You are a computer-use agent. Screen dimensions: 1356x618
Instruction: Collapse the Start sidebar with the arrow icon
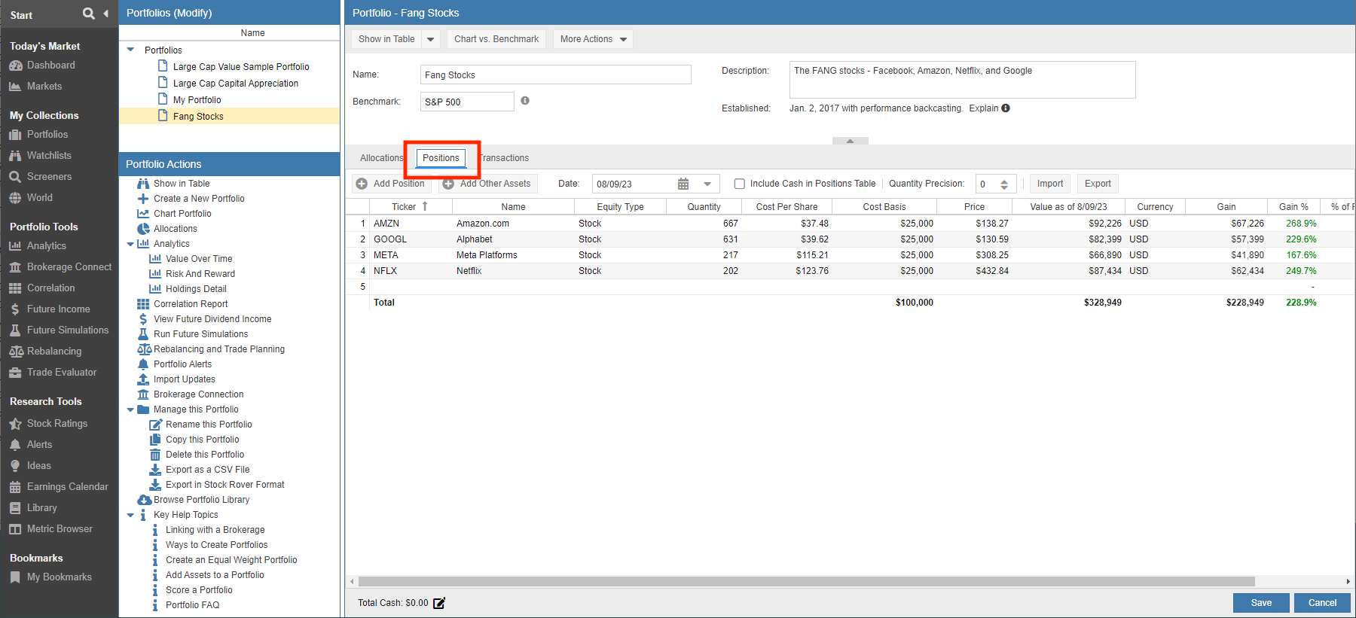coord(105,14)
